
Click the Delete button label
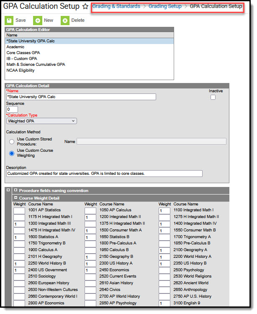click(78, 21)
